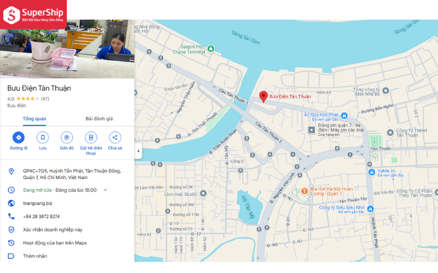Click the Đóng pin quận 7 store marker
The height and width of the screenshot is (273, 438).
pos(312,130)
